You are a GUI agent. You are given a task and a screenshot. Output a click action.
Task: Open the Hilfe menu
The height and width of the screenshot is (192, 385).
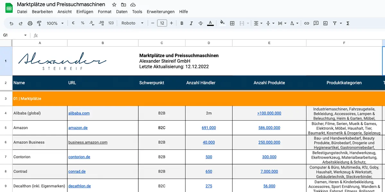[x=184, y=12]
